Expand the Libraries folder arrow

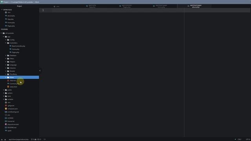point(6,68)
